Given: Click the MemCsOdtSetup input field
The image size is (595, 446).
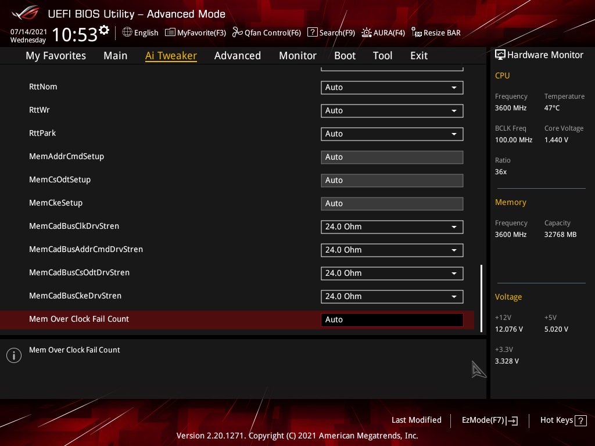Looking at the screenshot, I should (392, 180).
